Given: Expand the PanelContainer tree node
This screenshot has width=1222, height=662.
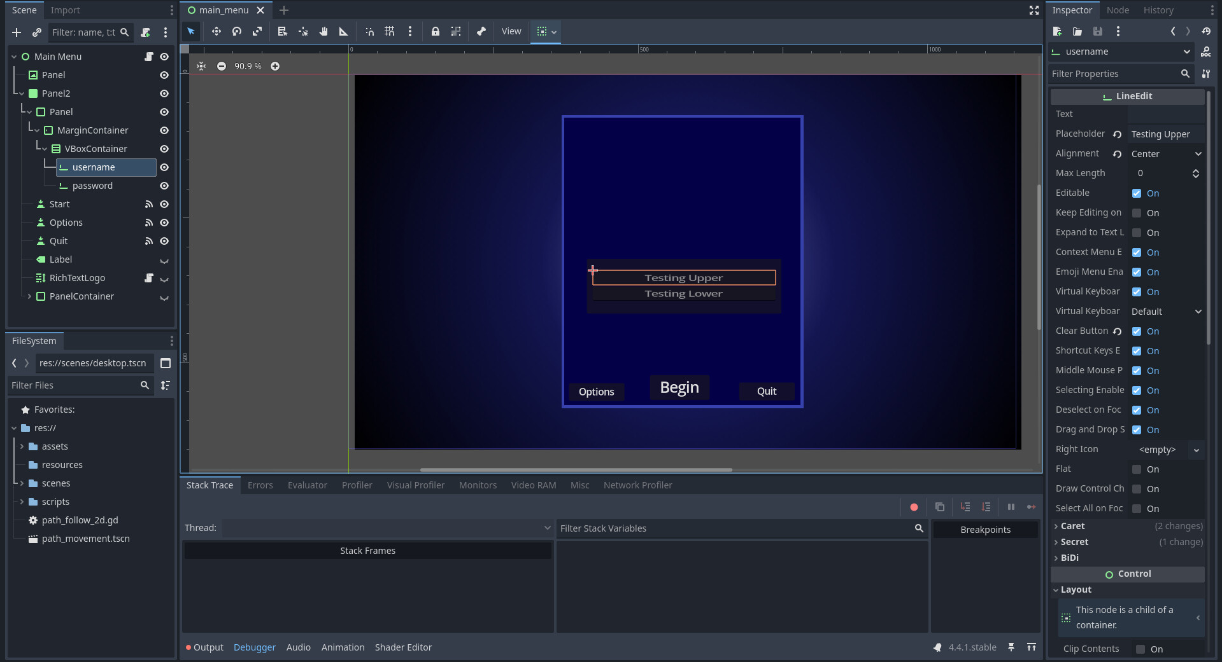Looking at the screenshot, I should (x=29, y=296).
